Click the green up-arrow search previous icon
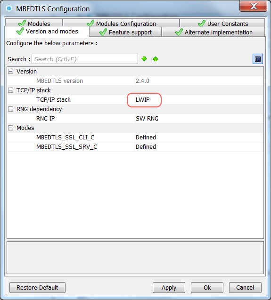Image resolution: width=271 pixels, height=300 pixels. (156, 59)
